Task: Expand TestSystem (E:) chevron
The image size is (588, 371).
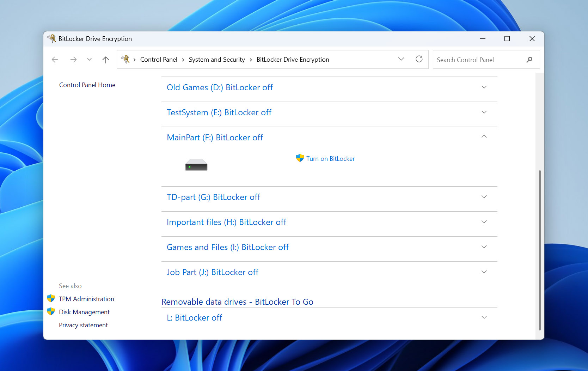Action: 484,112
